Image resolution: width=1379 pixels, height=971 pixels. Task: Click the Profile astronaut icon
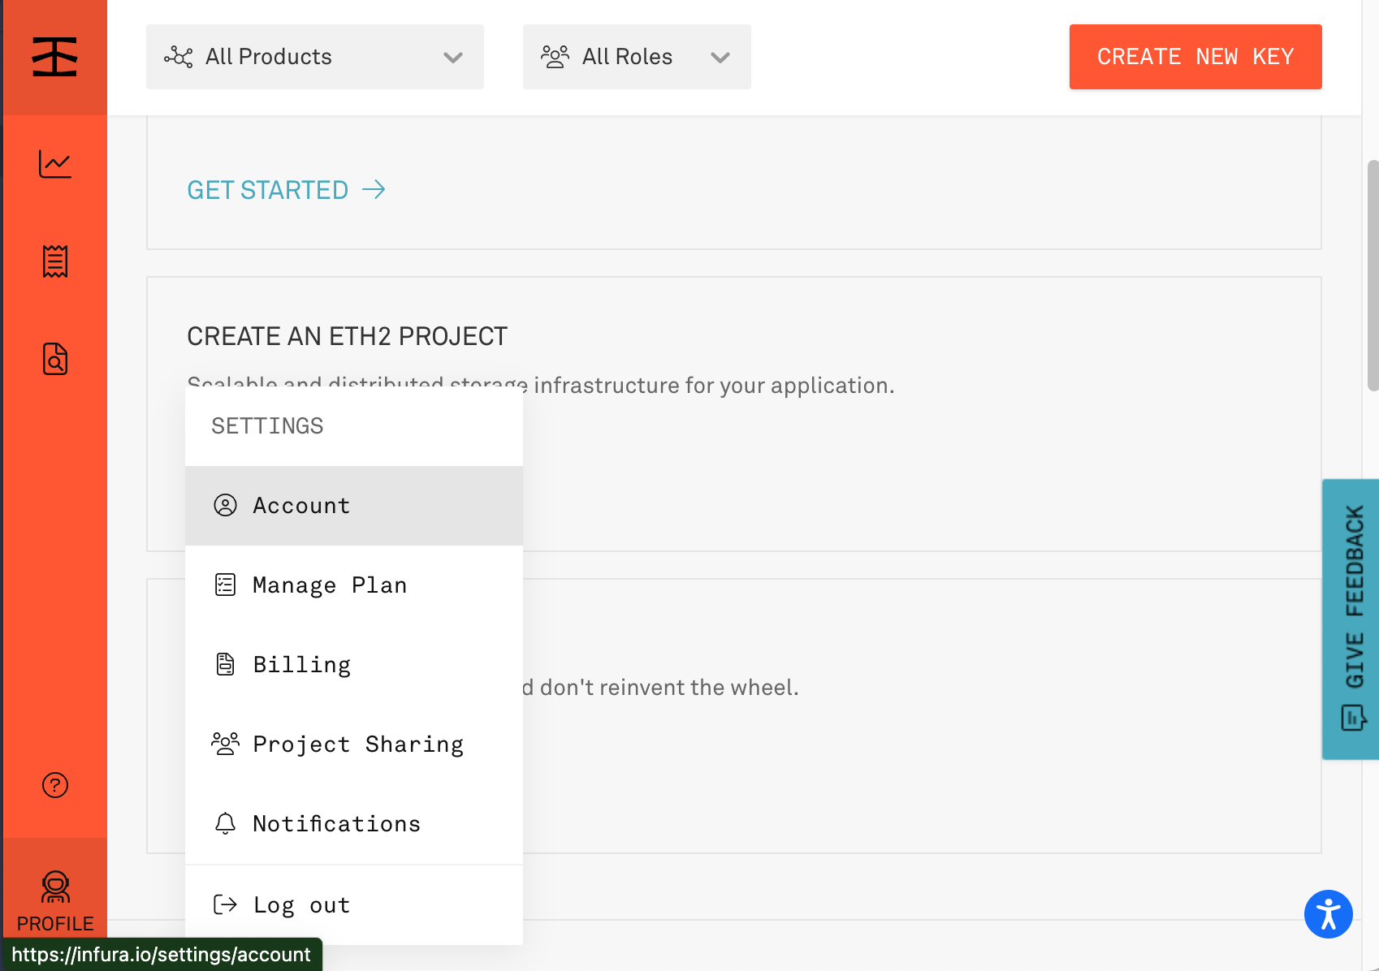tap(55, 887)
